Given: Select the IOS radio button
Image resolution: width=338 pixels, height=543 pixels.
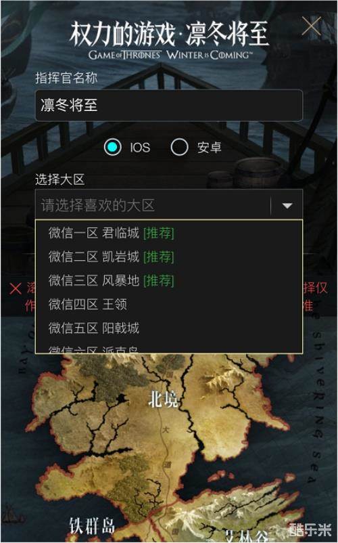Looking at the screenshot, I should point(113,147).
